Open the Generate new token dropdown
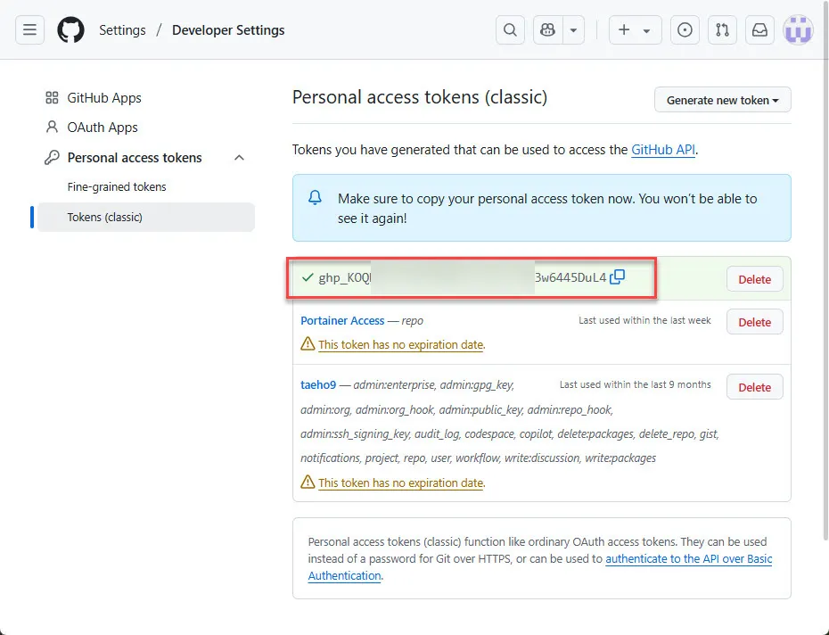 (722, 99)
